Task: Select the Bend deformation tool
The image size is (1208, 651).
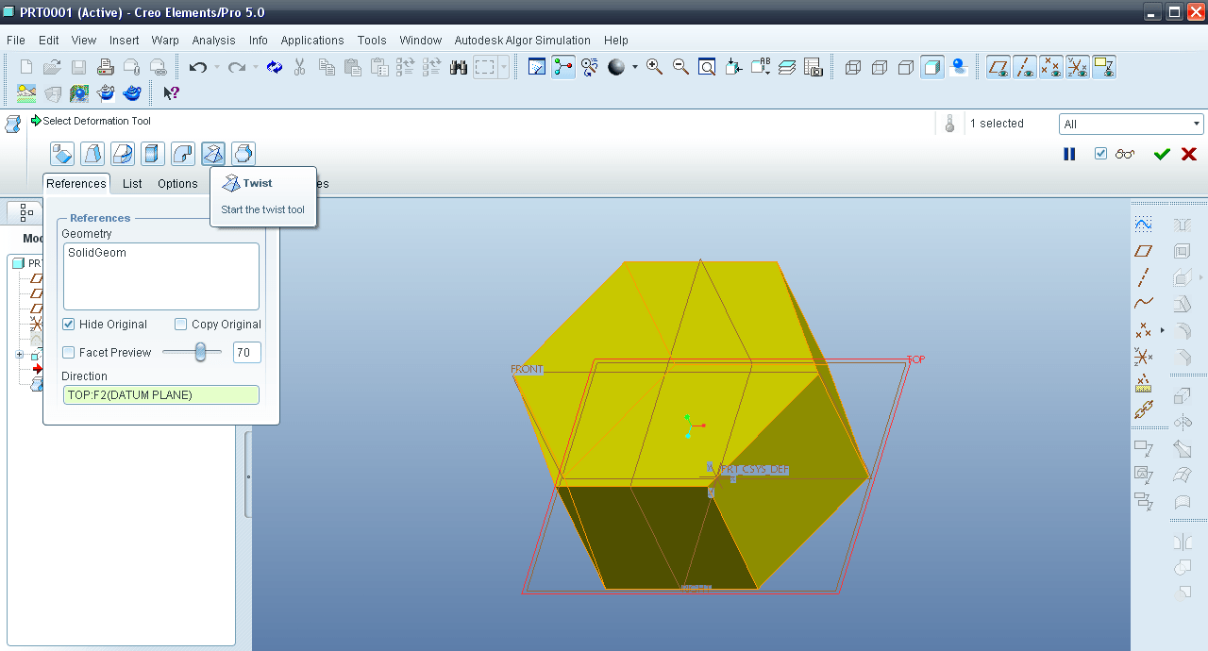Action: [x=183, y=154]
